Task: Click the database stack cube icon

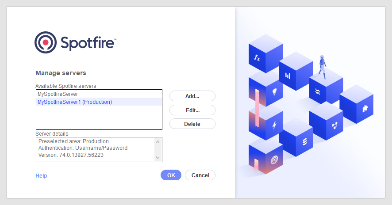Action: (304, 142)
